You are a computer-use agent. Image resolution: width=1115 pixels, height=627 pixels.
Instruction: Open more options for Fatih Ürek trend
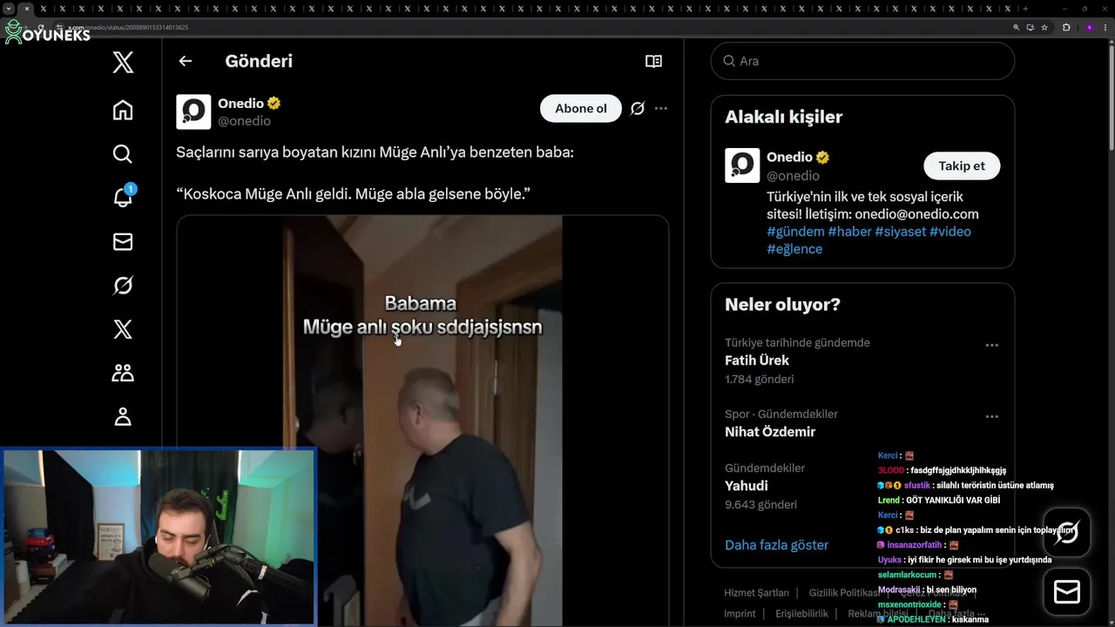(x=991, y=346)
